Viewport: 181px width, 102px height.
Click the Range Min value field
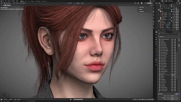tap(172, 98)
